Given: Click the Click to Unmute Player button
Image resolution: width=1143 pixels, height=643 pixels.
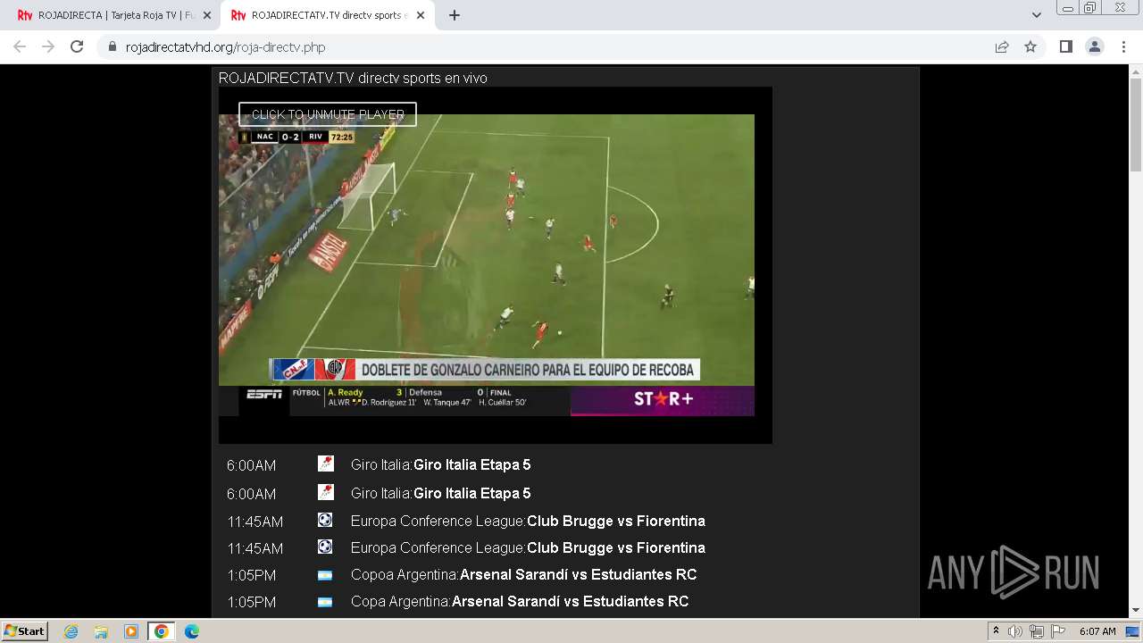Looking at the screenshot, I should 328,114.
